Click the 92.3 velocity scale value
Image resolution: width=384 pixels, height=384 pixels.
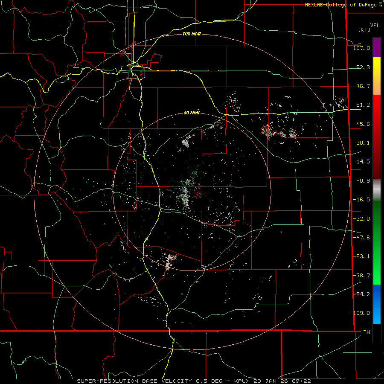(363, 67)
